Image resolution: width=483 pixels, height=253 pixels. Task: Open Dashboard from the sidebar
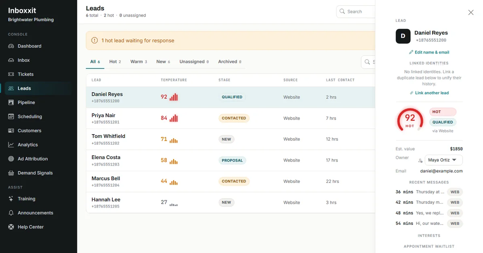tap(39, 46)
